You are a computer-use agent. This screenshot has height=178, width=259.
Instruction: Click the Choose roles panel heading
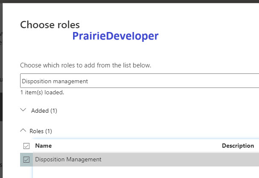[x=50, y=25]
